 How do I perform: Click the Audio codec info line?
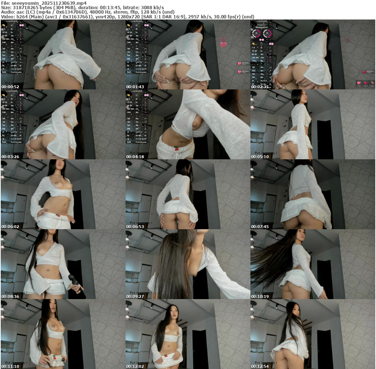106,12
